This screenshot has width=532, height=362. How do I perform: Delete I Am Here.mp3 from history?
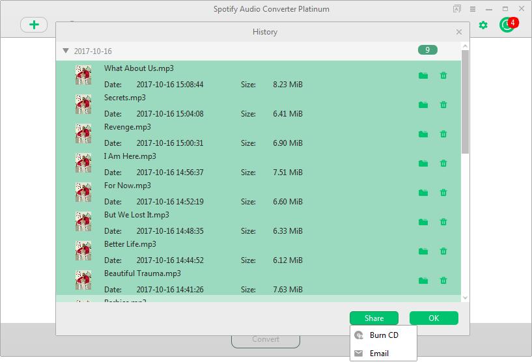coord(443,163)
